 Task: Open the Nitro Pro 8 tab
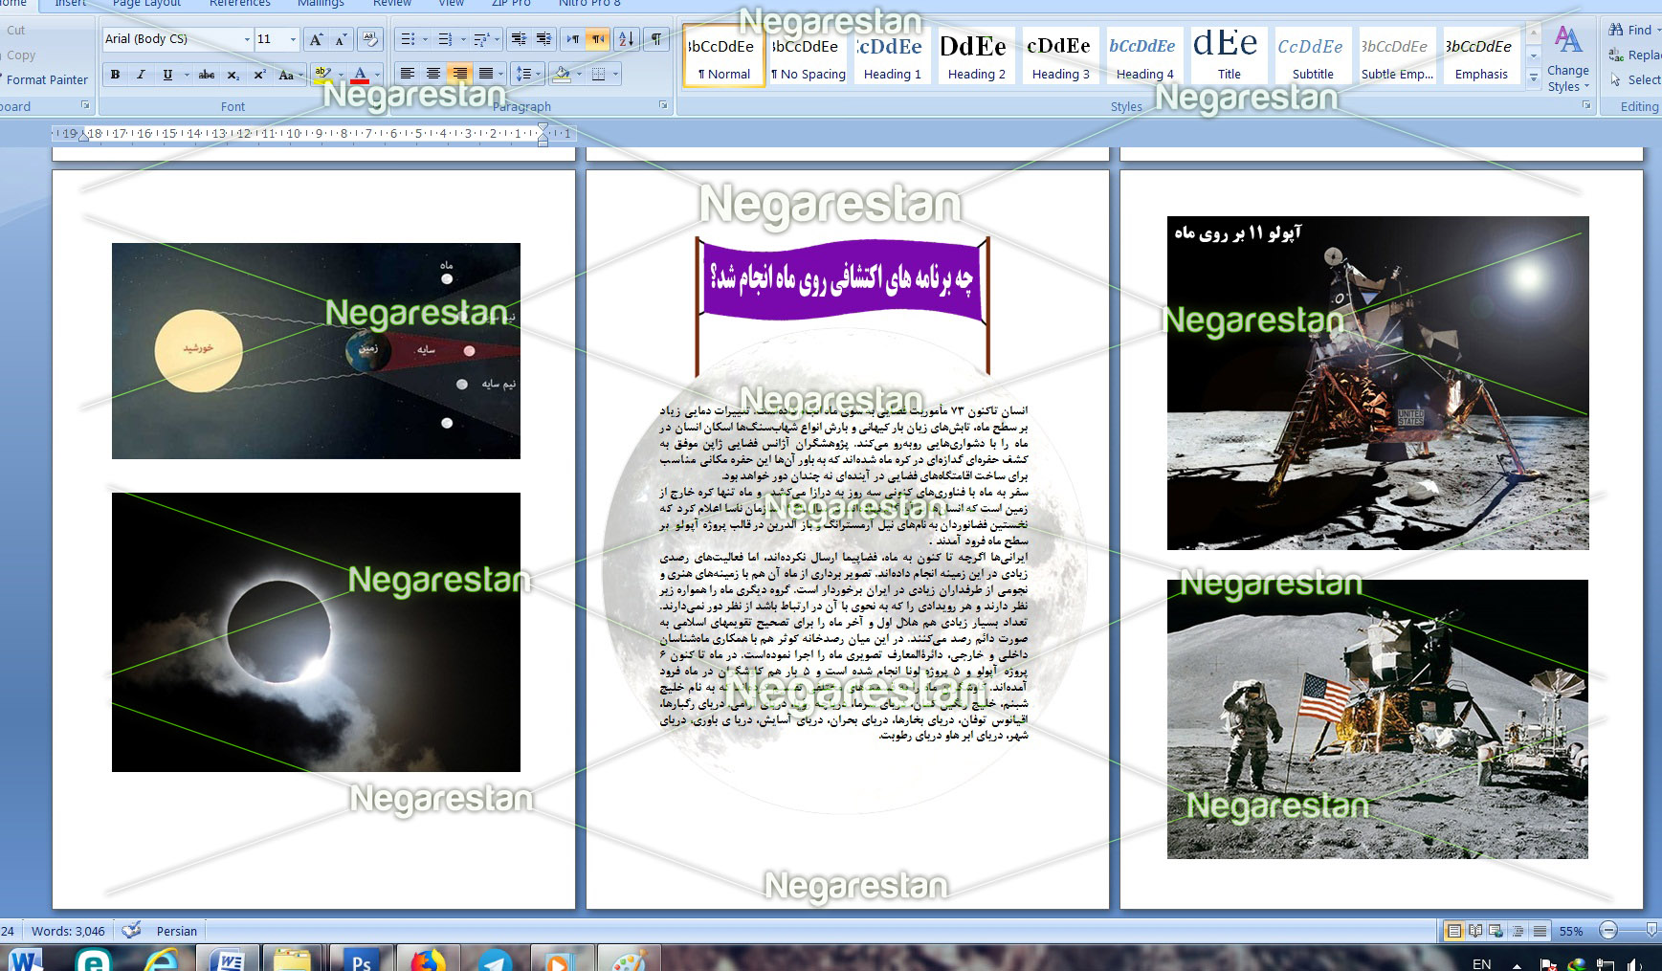(589, 4)
